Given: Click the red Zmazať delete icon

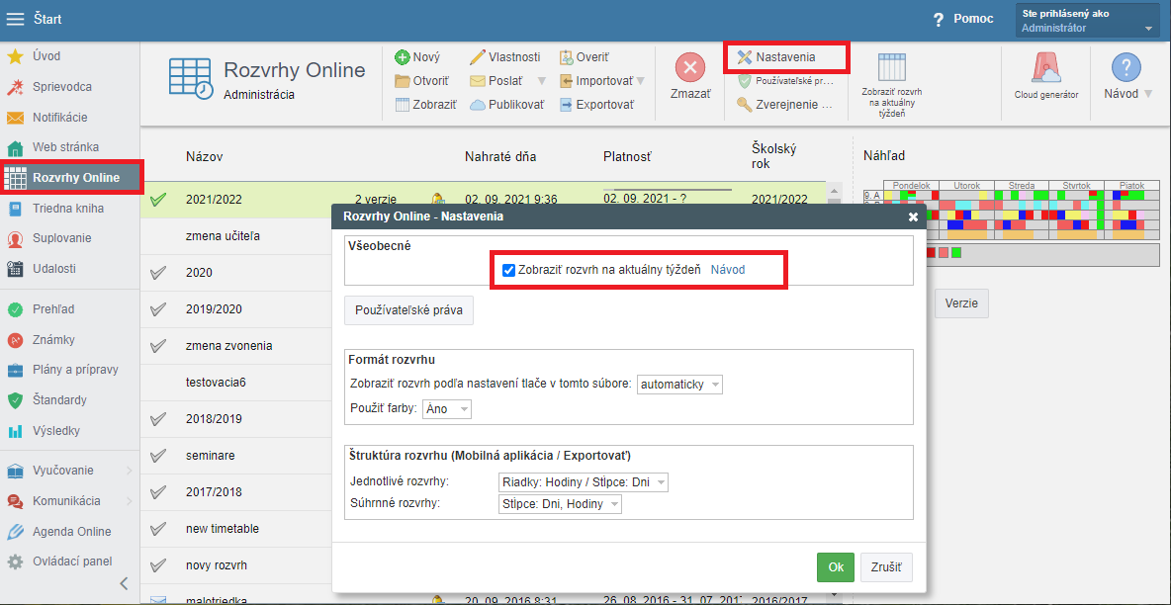Looking at the screenshot, I should coord(689,68).
